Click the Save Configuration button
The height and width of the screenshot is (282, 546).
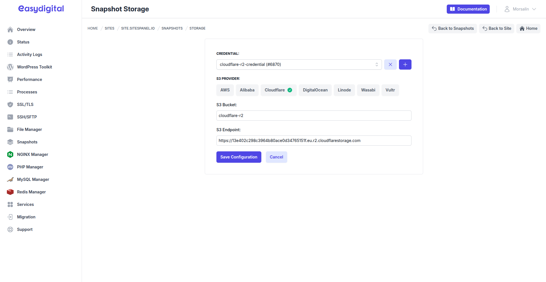[x=239, y=157]
